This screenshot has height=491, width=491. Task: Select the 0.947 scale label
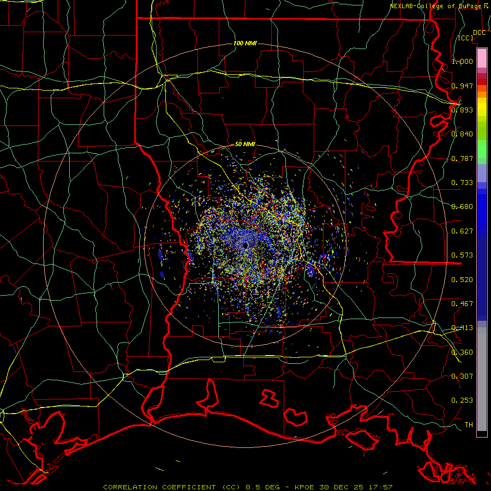(x=462, y=86)
